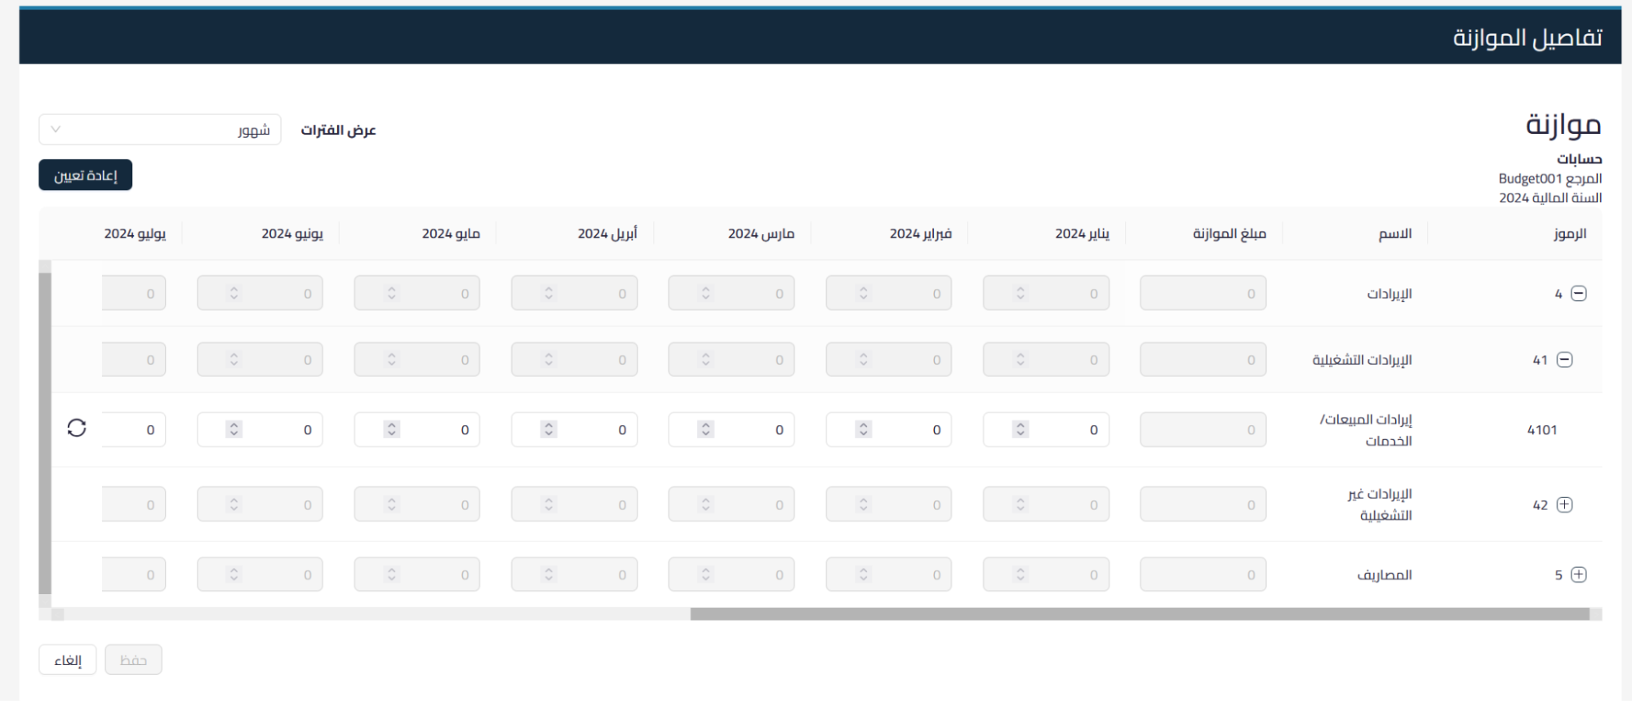Open the عرض الفترات periods dropdown
This screenshot has width=1632, height=701.
[x=160, y=130]
